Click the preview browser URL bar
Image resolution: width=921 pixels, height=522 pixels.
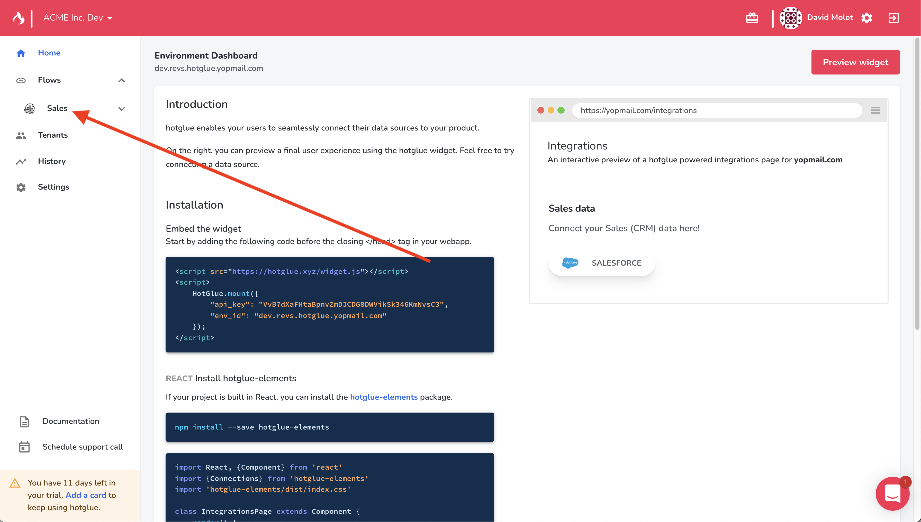click(717, 110)
